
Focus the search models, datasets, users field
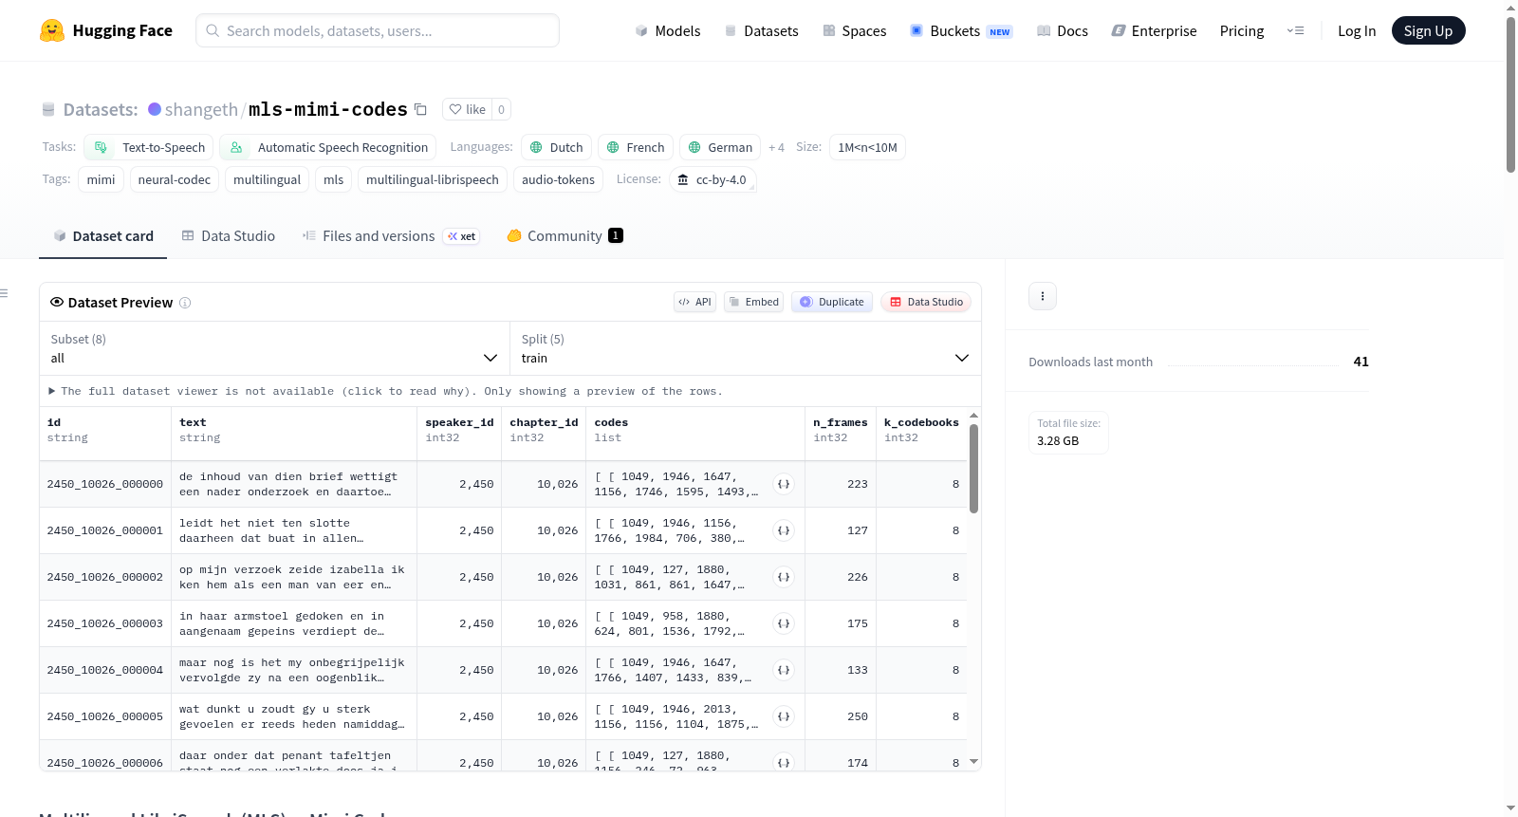coord(378,30)
